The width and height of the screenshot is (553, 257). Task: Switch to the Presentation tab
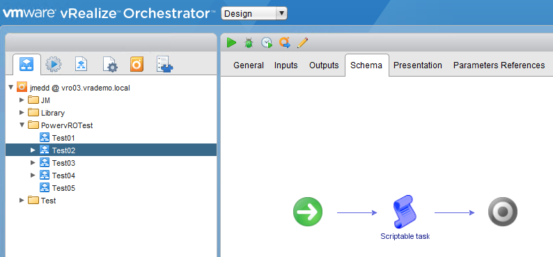coord(418,65)
